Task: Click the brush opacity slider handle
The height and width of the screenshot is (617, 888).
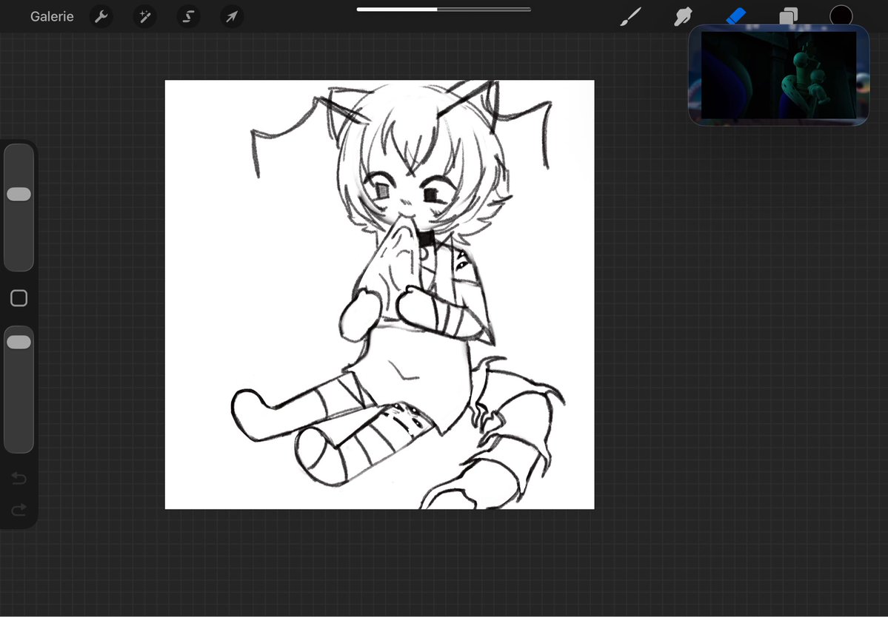Action: (19, 342)
